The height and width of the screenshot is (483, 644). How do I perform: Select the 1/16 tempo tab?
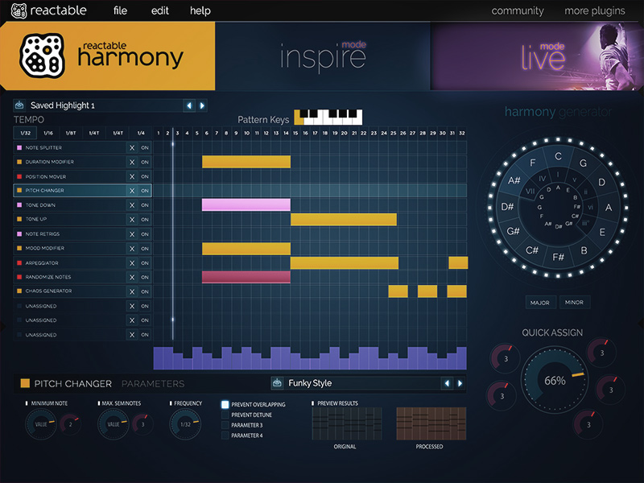(x=48, y=133)
